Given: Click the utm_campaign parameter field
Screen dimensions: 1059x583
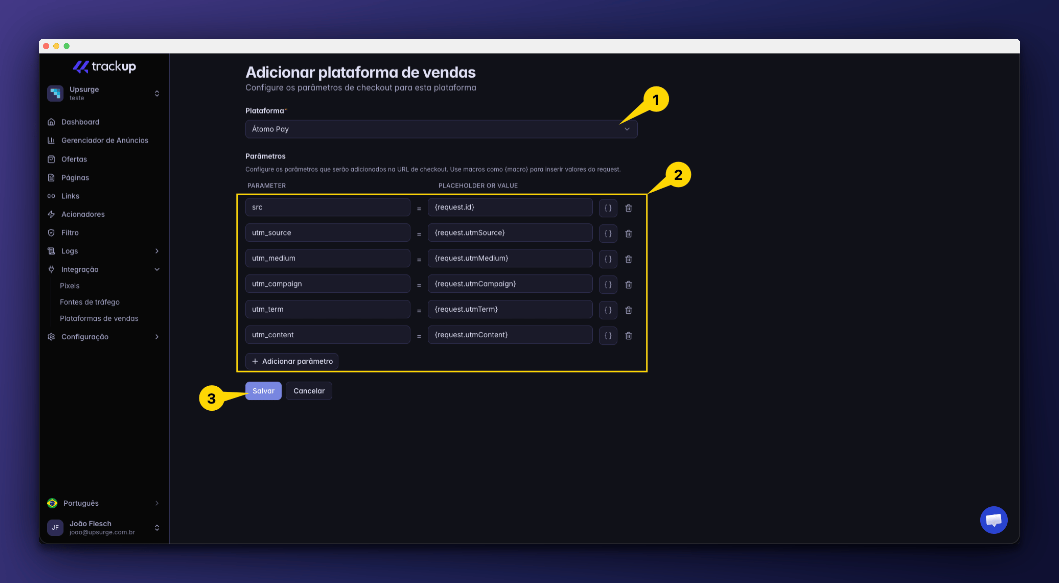Looking at the screenshot, I should tap(328, 283).
